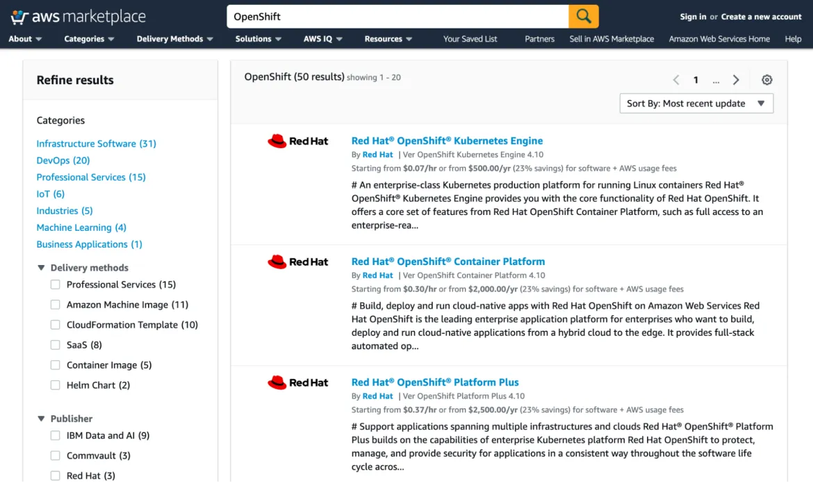
Task: Click the orange search magnifying glass icon
Action: click(583, 16)
